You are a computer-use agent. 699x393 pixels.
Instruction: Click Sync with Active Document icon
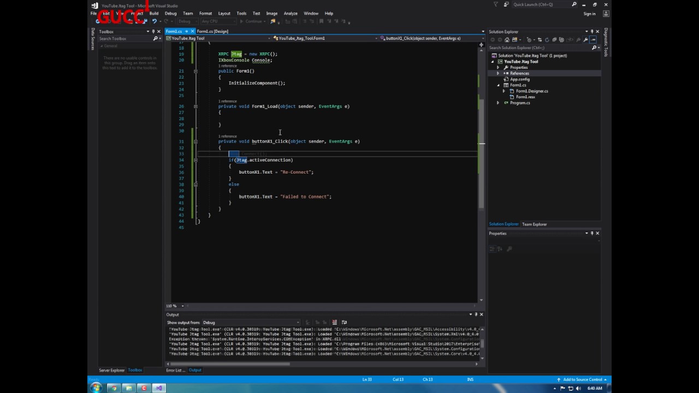click(x=540, y=40)
